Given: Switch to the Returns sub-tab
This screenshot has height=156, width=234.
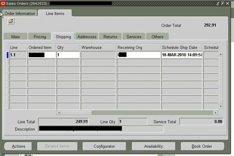Looking at the screenshot, I should [110, 37].
